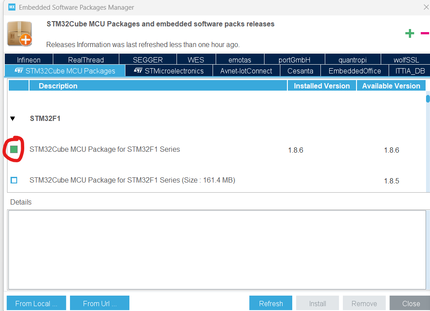This screenshot has width=430, height=311.
Task: Click inside the Details text area
Action: (217, 249)
